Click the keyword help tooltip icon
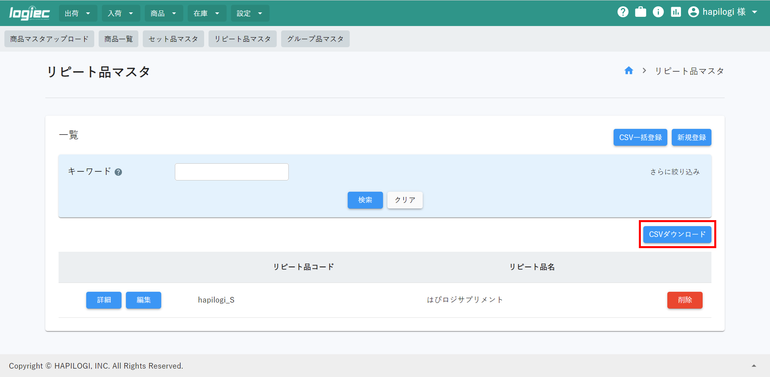The image size is (770, 377). pyautogui.click(x=118, y=172)
